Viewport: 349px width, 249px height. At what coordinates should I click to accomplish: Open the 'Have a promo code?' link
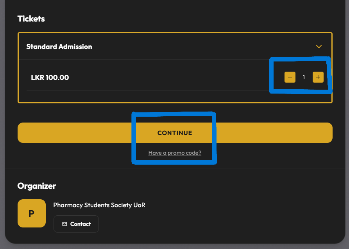(175, 153)
